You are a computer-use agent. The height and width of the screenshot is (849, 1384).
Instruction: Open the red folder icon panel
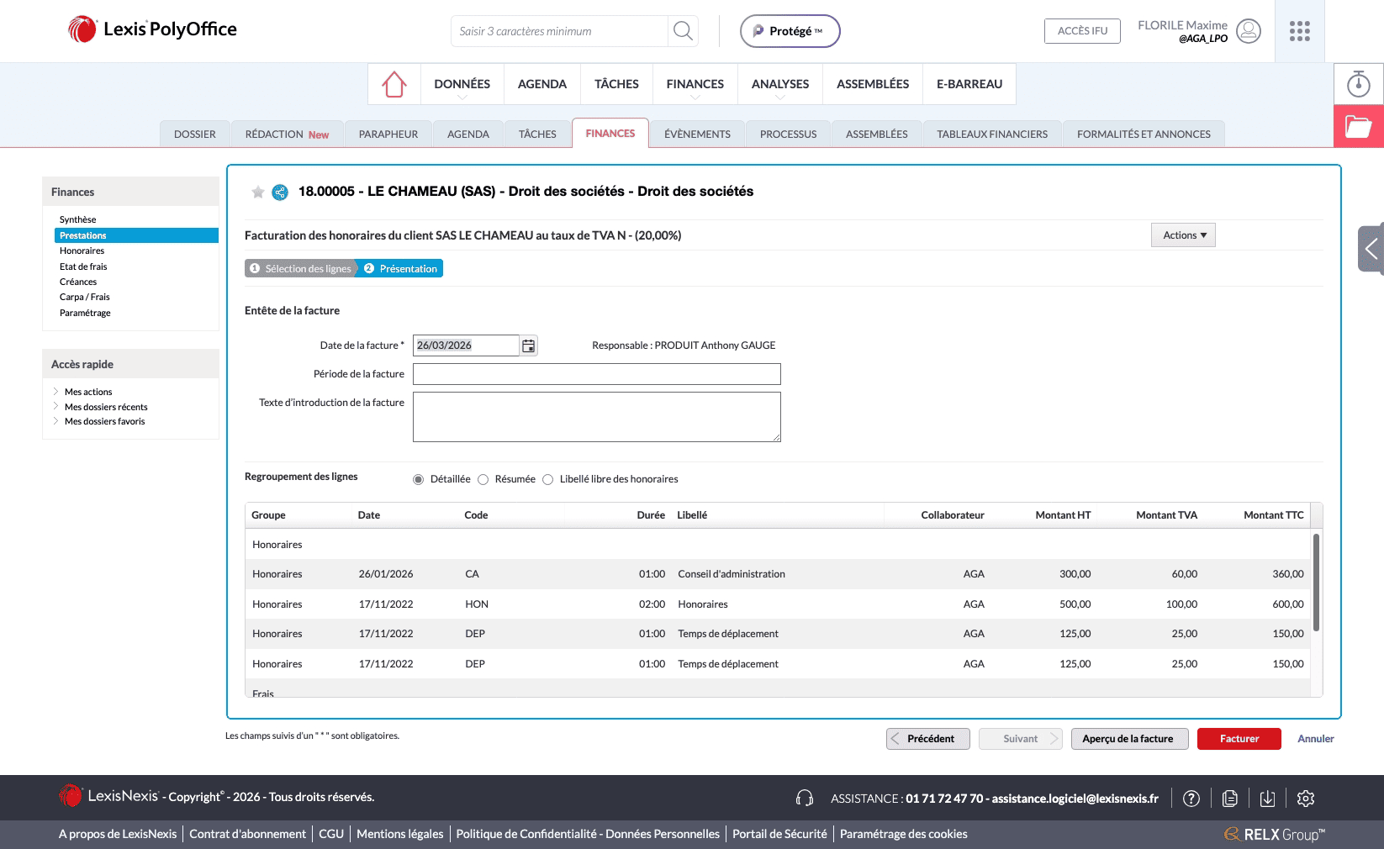[x=1358, y=127]
